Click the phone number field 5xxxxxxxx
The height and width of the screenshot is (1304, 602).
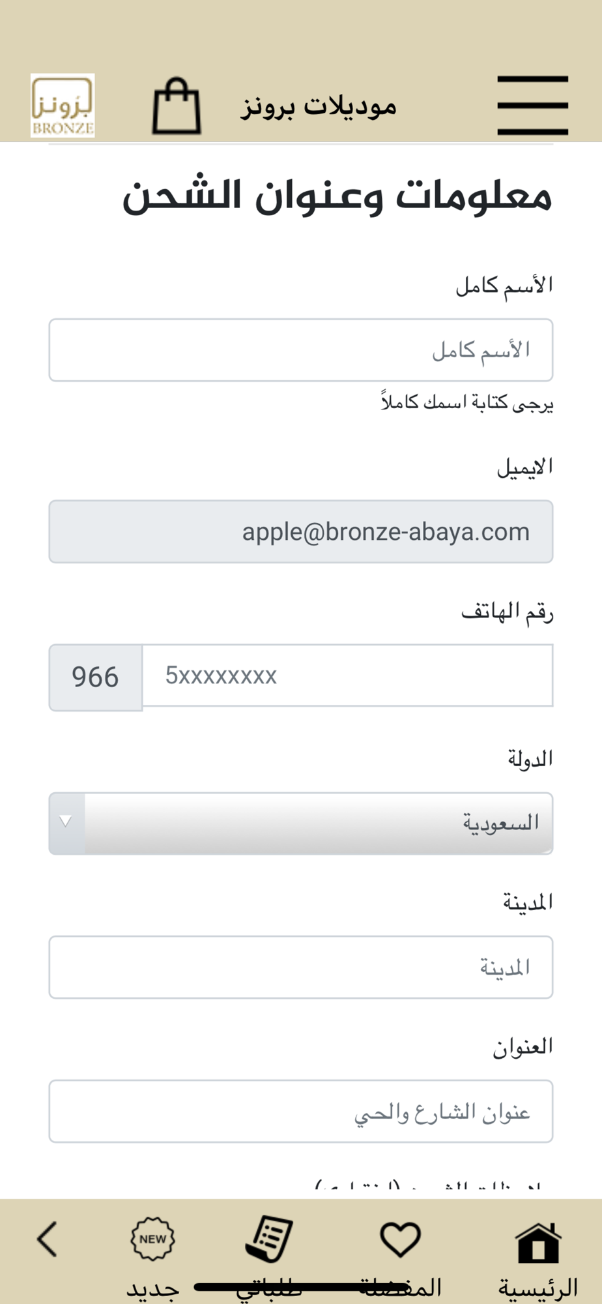pos(347,675)
